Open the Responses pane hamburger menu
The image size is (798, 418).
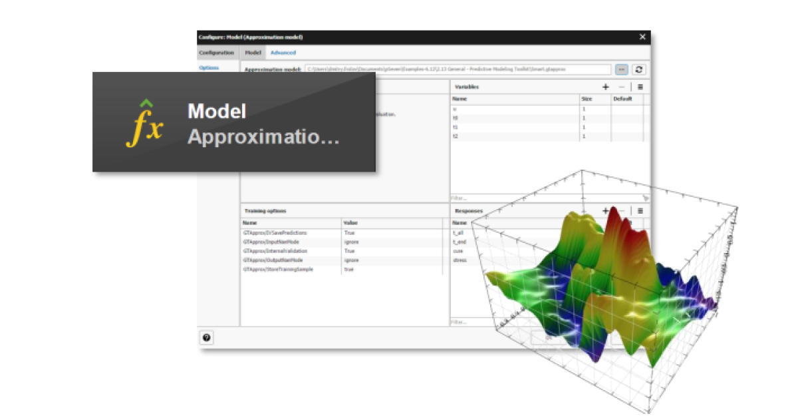[x=640, y=210]
